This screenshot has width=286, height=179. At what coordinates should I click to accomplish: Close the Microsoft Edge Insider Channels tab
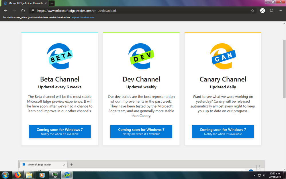[46, 3]
